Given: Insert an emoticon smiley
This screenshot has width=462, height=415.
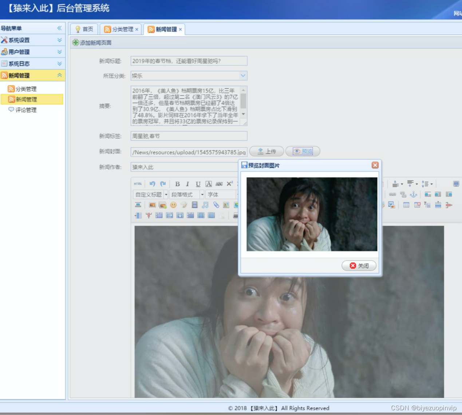Looking at the screenshot, I should [173, 205].
